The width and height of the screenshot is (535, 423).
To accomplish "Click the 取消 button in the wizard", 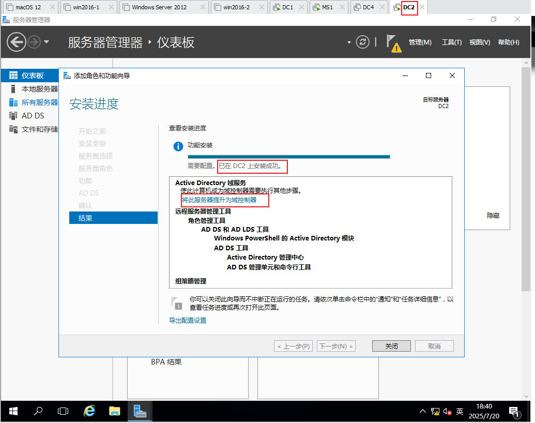I will [x=434, y=346].
